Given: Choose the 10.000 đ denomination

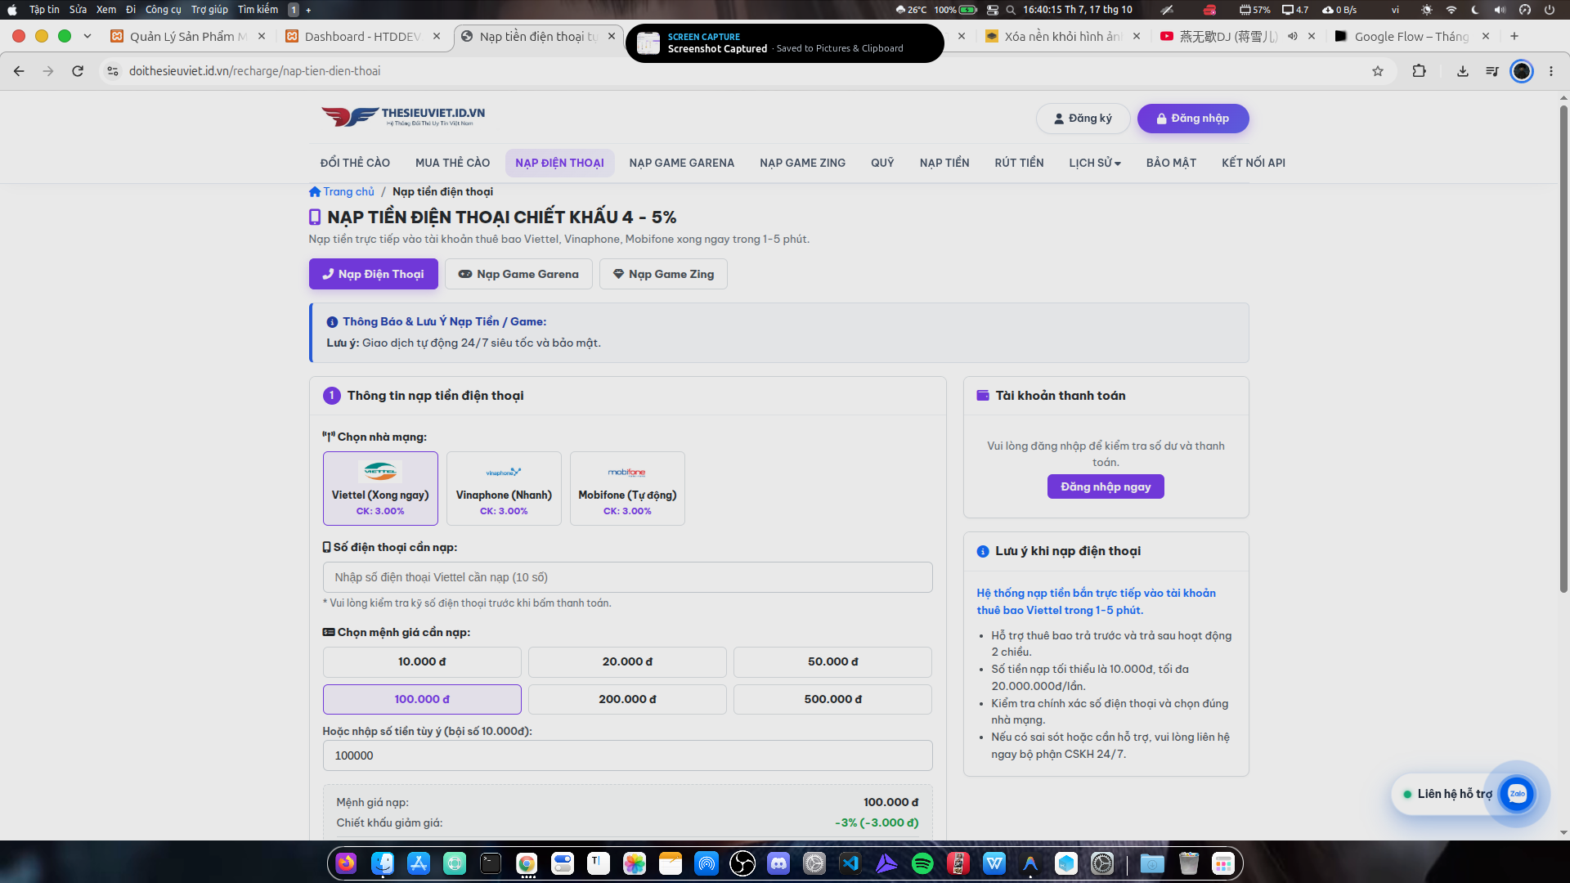Looking at the screenshot, I should coord(422,661).
